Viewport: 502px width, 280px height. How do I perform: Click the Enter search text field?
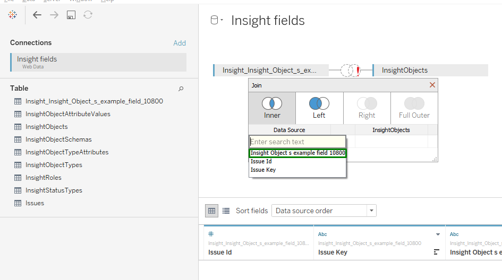pyautogui.click(x=297, y=142)
